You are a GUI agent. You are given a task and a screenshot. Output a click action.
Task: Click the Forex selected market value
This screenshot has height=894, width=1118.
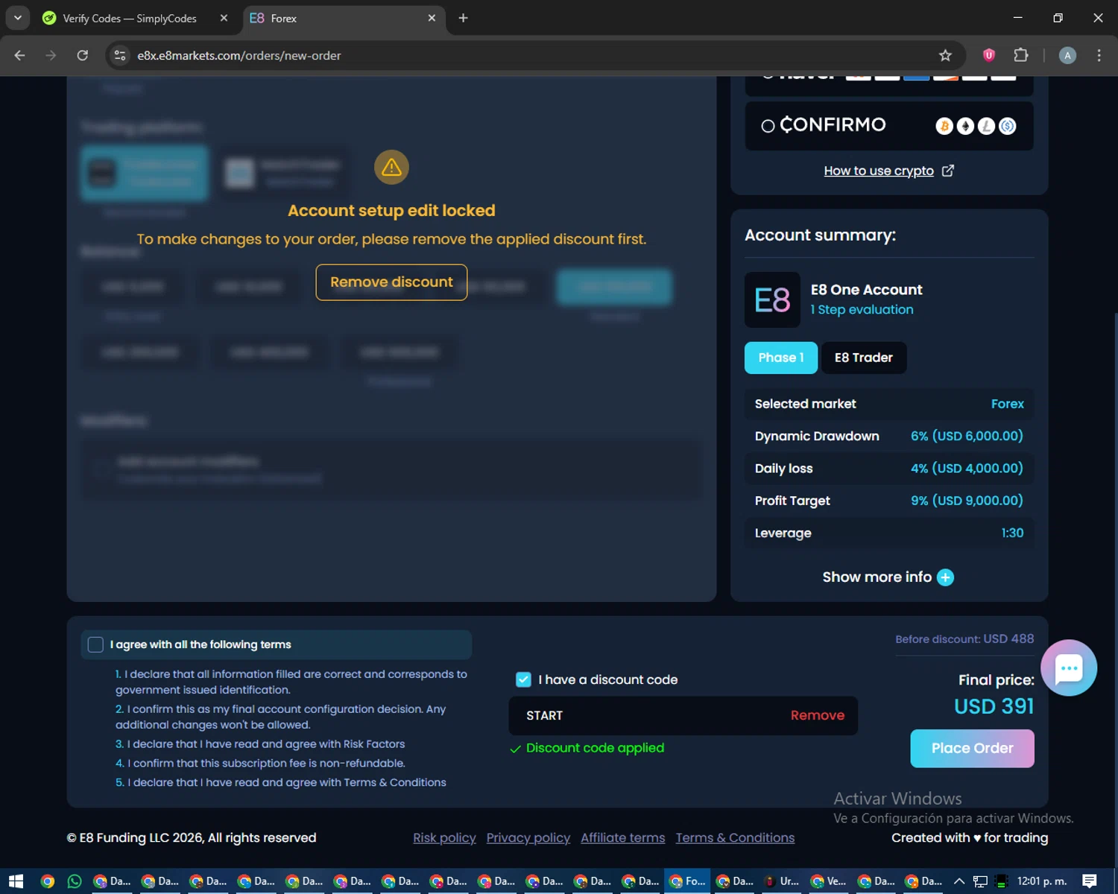(1007, 404)
